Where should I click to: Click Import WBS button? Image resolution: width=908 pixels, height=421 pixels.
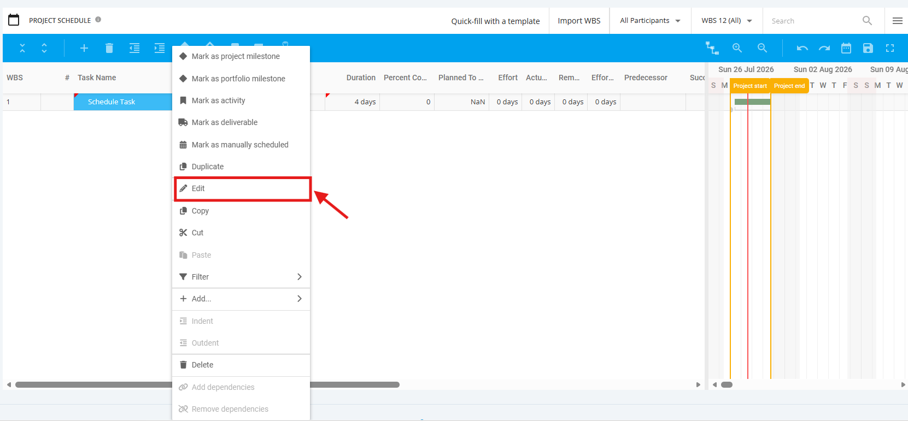[579, 21]
